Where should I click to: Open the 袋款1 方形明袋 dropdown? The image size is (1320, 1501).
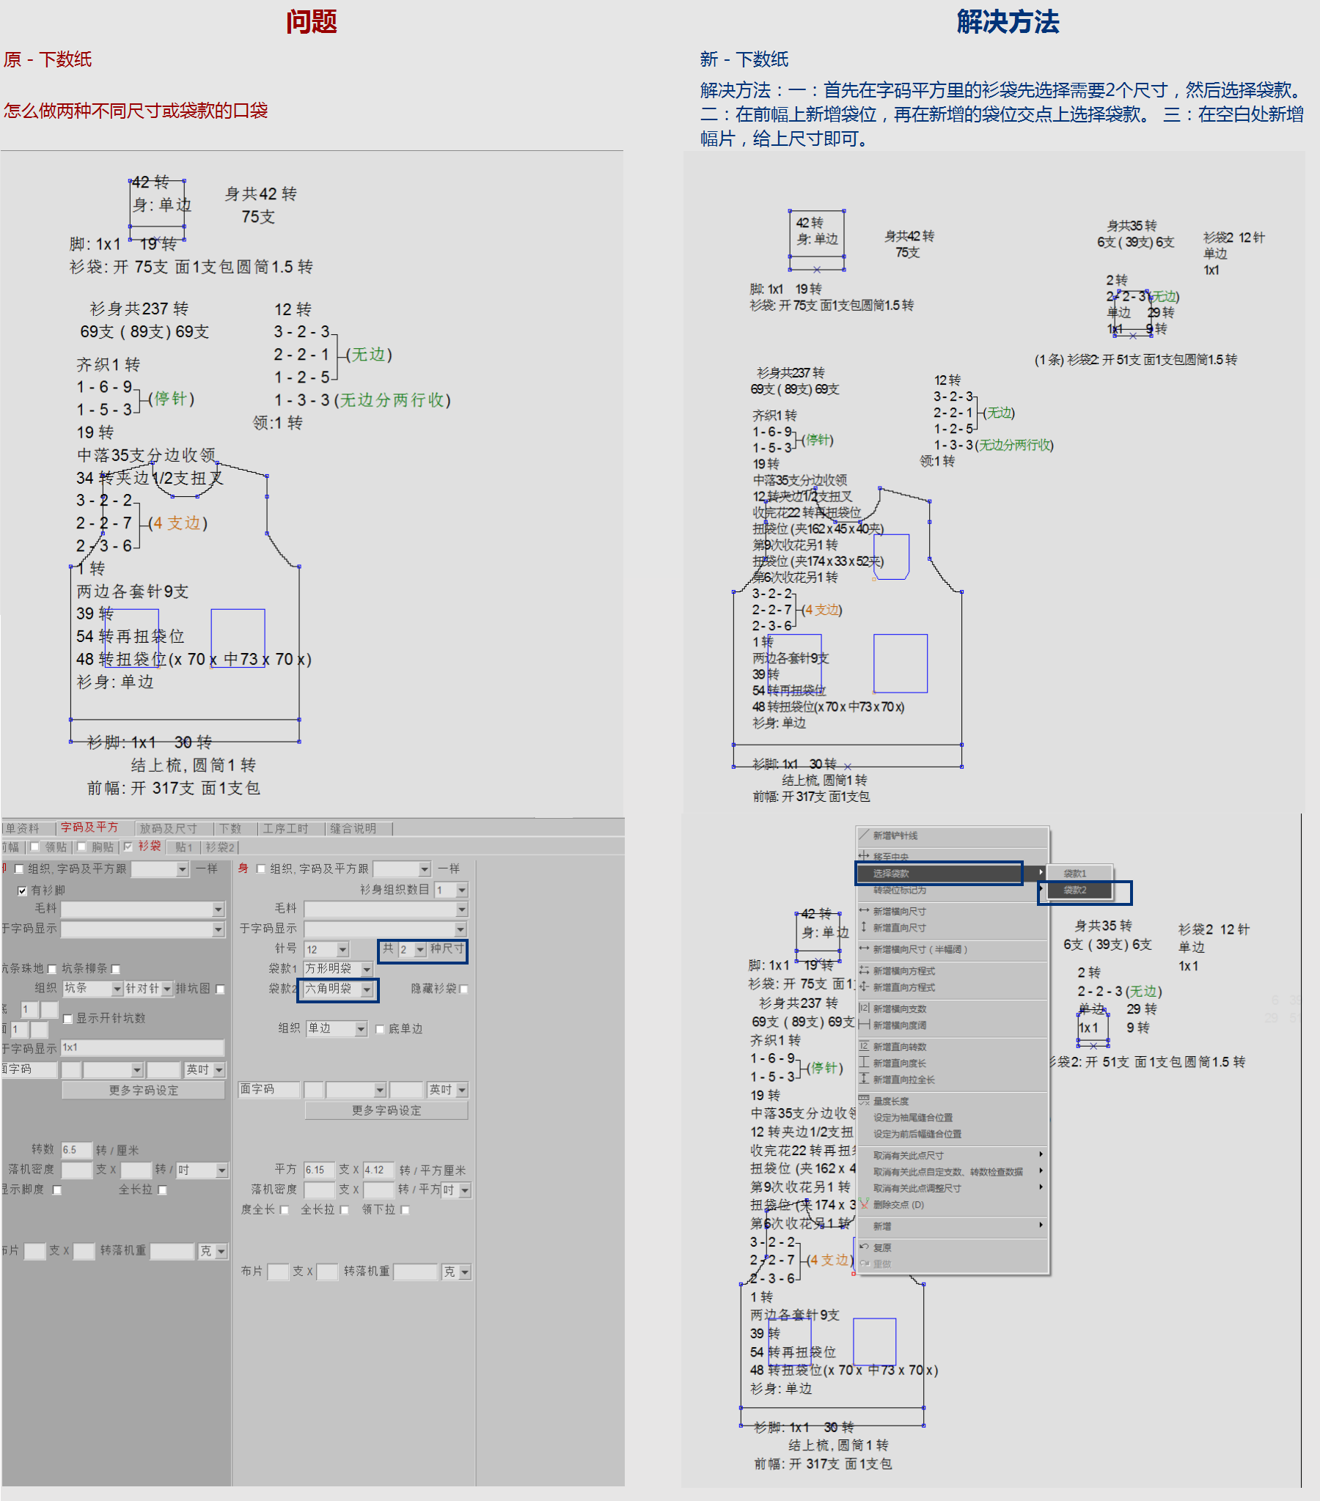[367, 970]
